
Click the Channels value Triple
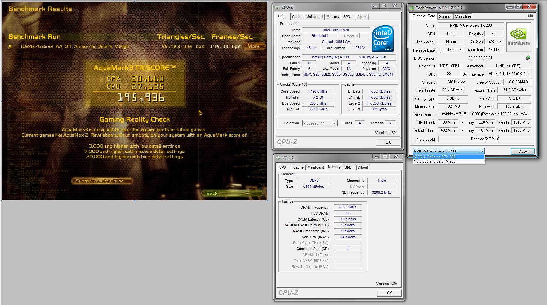[x=381, y=180]
